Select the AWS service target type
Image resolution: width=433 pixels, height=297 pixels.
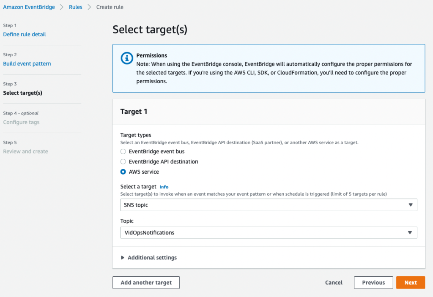pyautogui.click(x=123, y=172)
